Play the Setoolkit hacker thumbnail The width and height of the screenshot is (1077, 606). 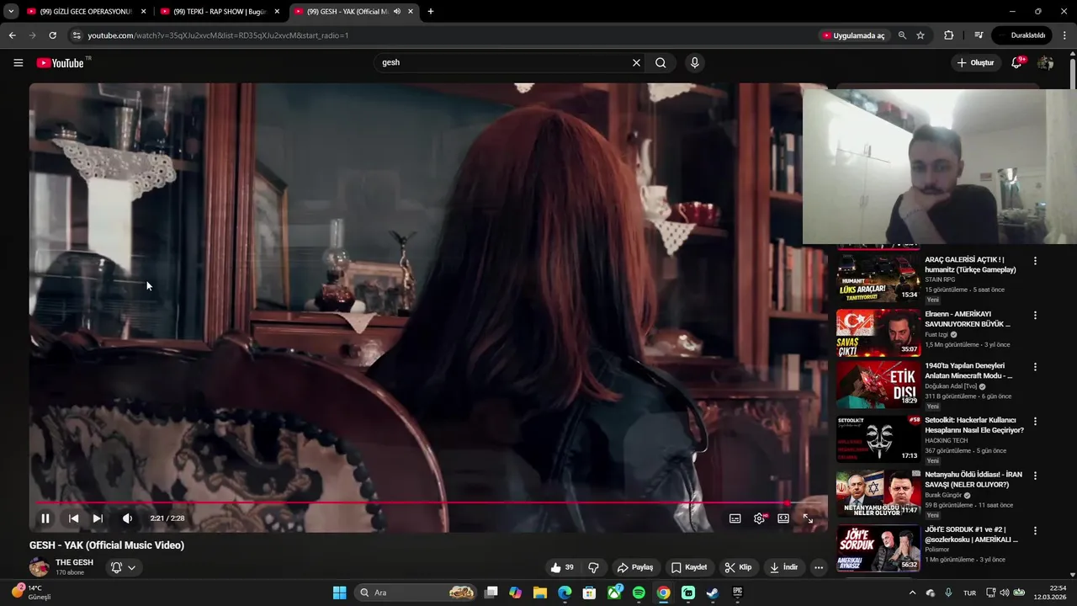pos(878,439)
